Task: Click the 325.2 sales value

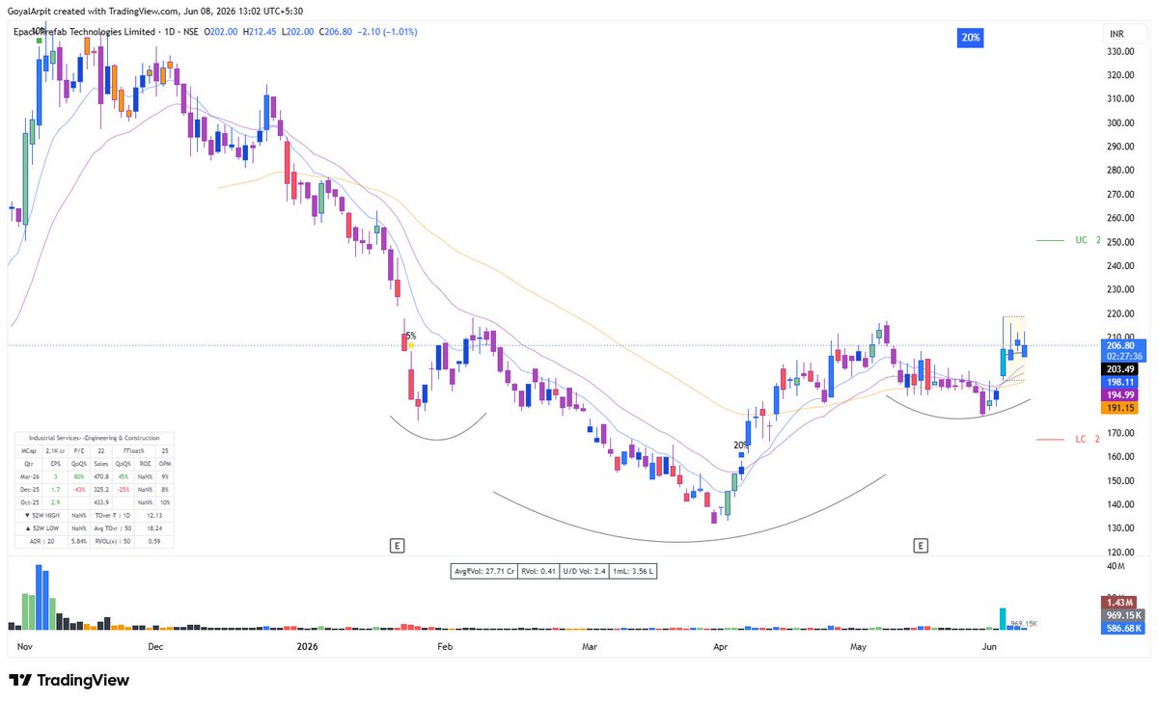Action: point(101,490)
